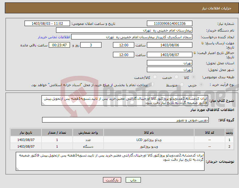Click the گروه کالا field دوربین،صوتی و تصویر

[x=125, y=120]
